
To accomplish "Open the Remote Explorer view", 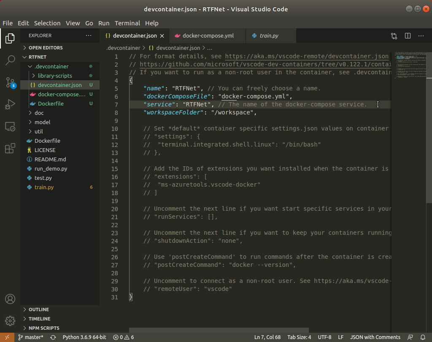I will coord(10,127).
